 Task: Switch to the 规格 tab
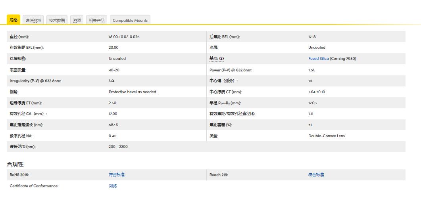tap(13, 20)
